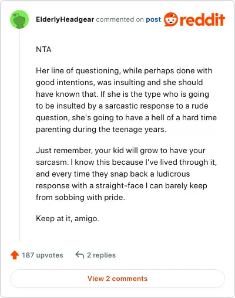Viewport: 235px width, 298px height.
Task: Click the paragraph starting "Just remember, your kid"
Action: (126, 174)
